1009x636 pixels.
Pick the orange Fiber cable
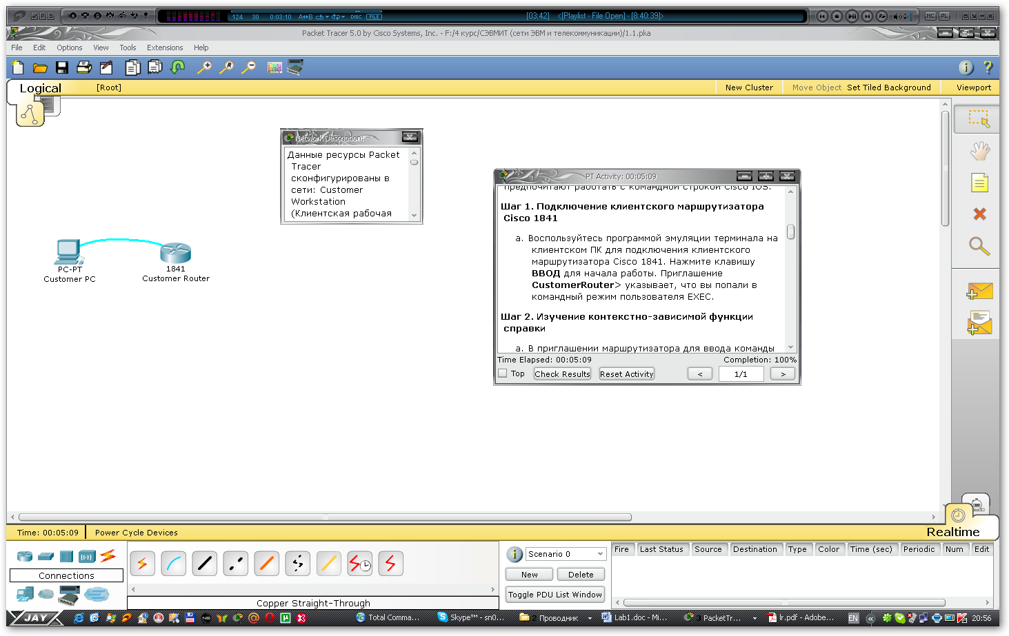point(266,564)
